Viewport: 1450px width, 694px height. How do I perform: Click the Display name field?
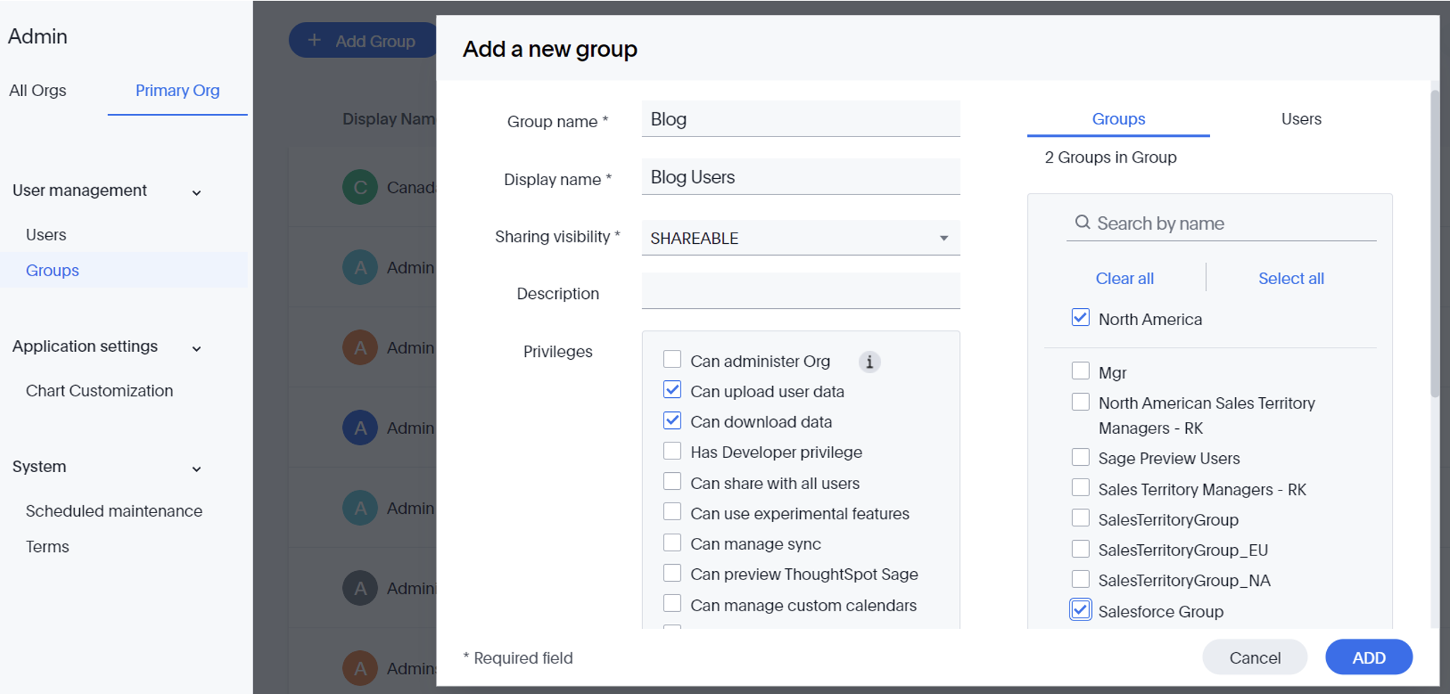801,177
